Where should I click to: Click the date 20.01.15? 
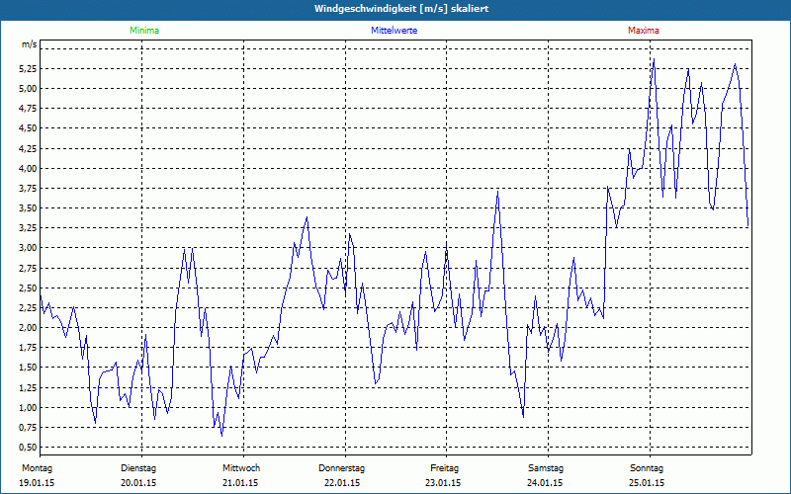point(138,483)
